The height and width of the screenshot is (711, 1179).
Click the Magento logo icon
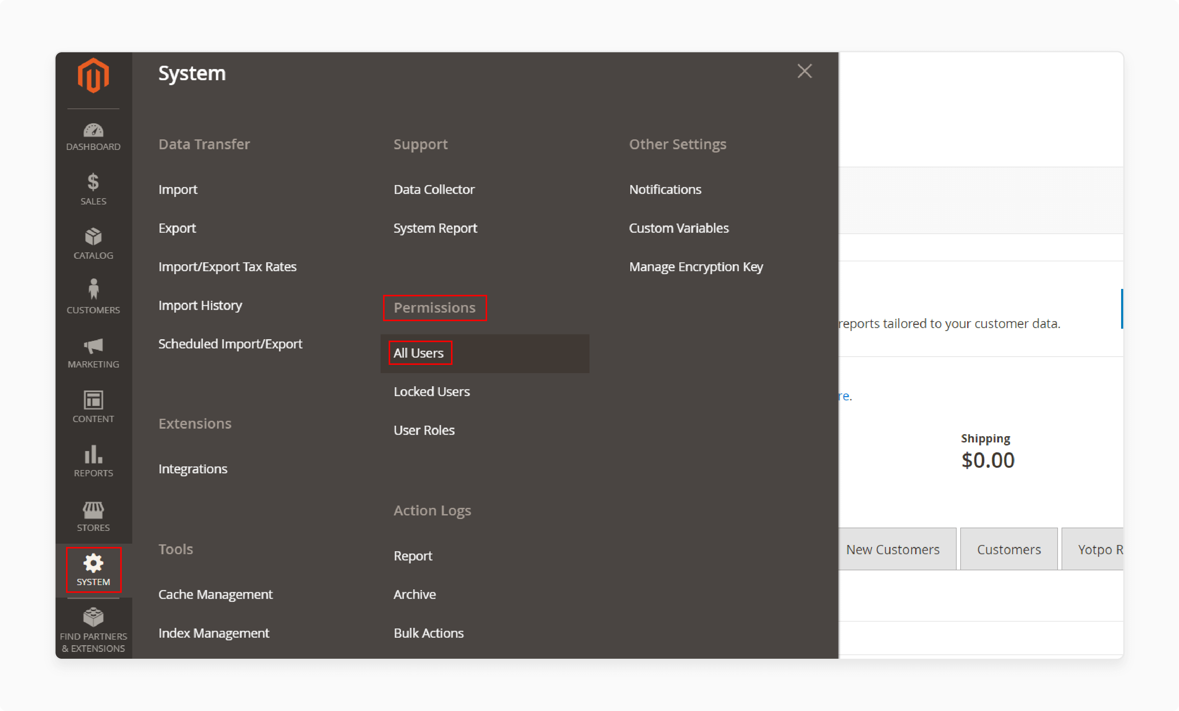point(93,75)
